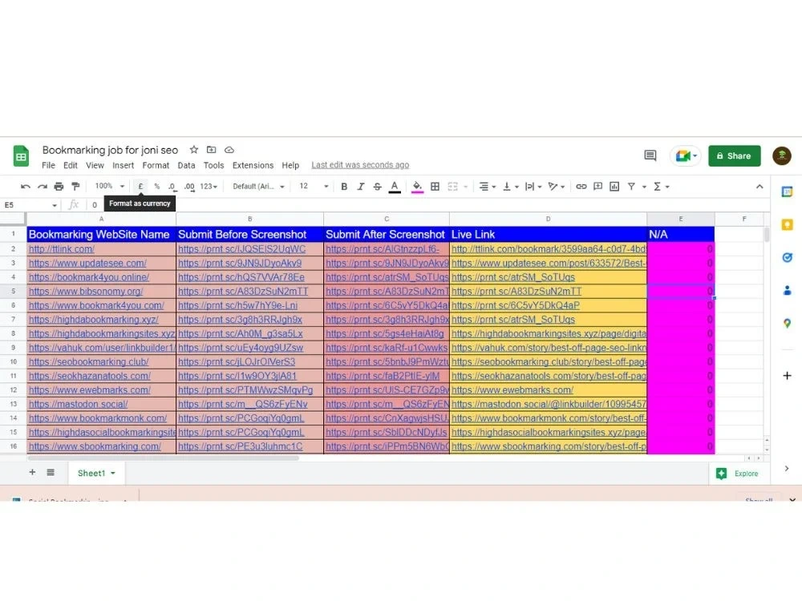Open the Google account avatar
This screenshot has height=601, width=802.
(781, 156)
